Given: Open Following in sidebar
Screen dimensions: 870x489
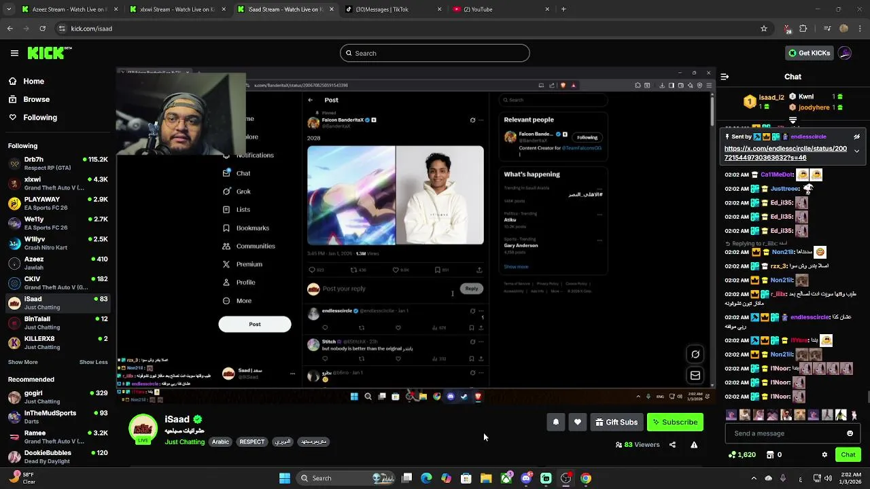Looking at the screenshot, I should (33, 117).
